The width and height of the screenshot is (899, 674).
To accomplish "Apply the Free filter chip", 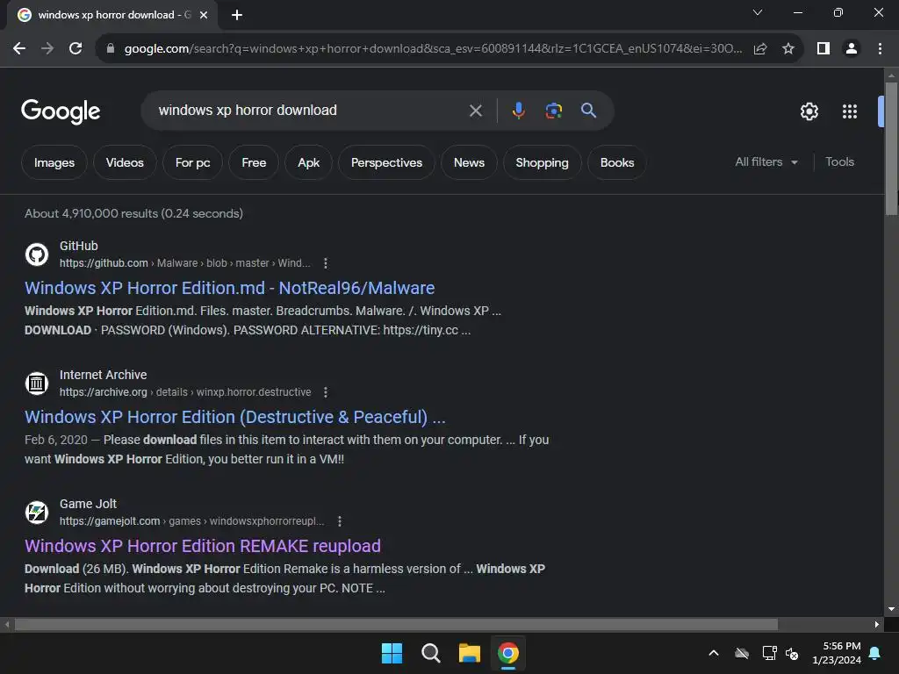I will tap(254, 162).
